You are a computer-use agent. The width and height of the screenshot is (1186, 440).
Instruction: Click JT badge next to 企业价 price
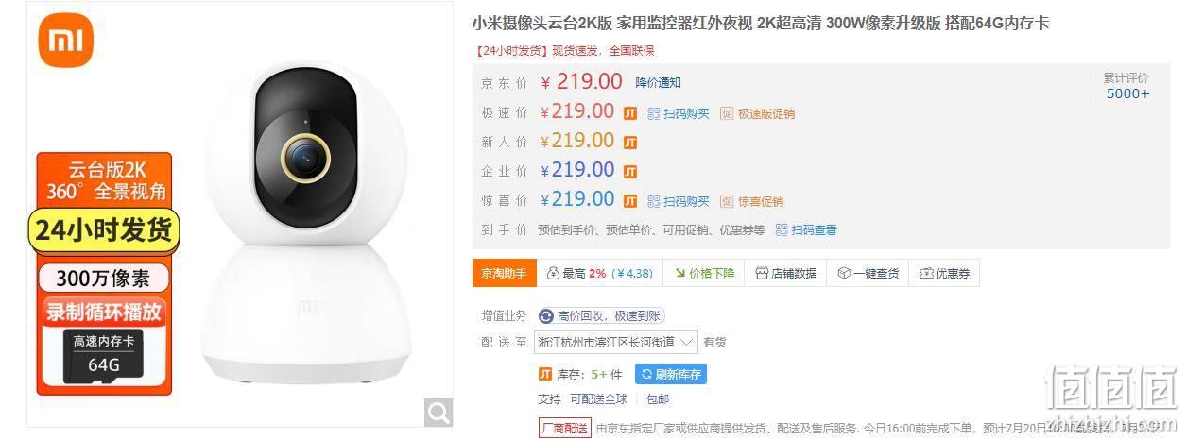coord(630,172)
